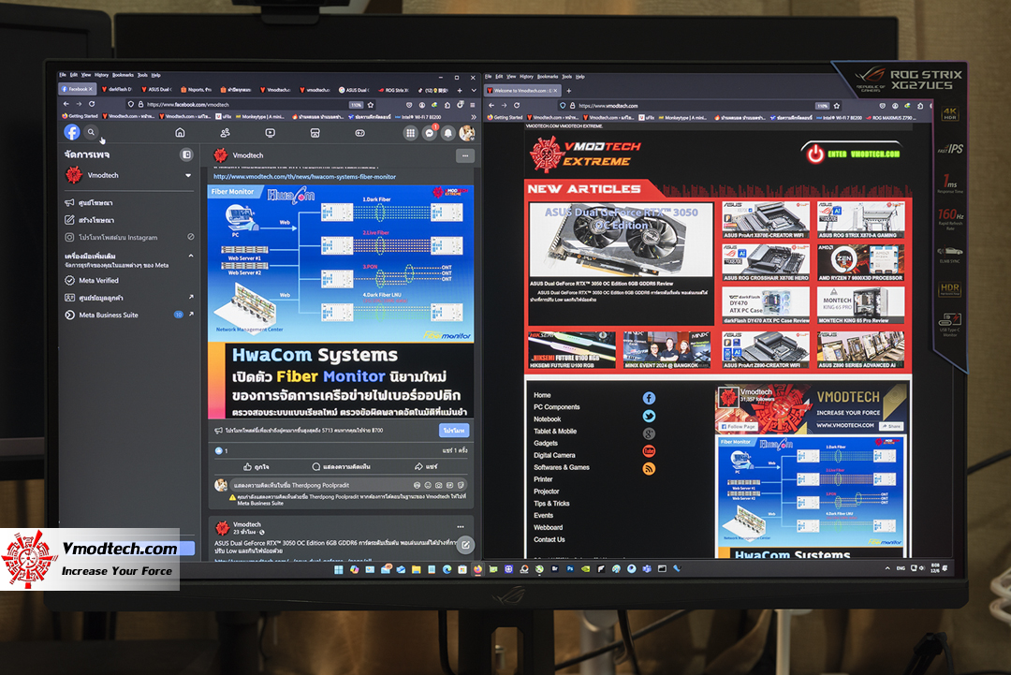Open Webboard link on Vmodtech site
This screenshot has width=1011, height=675.
click(548, 527)
